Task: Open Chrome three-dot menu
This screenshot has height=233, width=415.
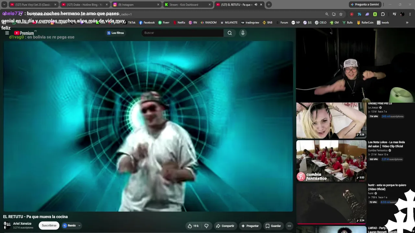Action: tap(410, 14)
